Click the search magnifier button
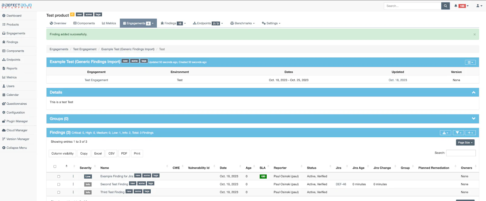Image resolution: width=486 pixels, height=201 pixels. [x=445, y=6]
